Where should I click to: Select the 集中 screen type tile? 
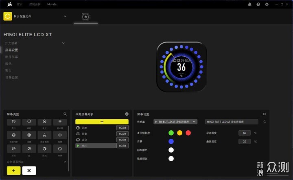point(14,121)
